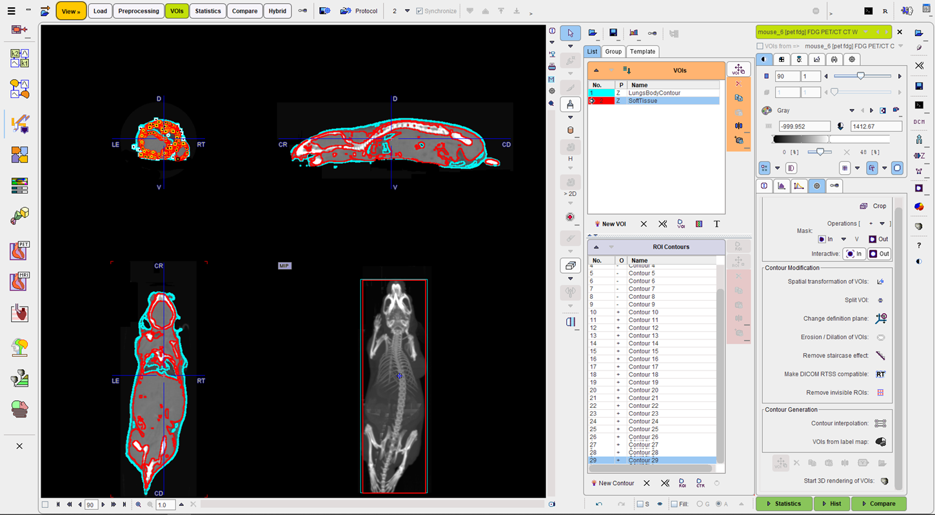Viewport: 935px width, 515px height.
Task: Click the Contour interpolation icon
Action: [880, 423]
